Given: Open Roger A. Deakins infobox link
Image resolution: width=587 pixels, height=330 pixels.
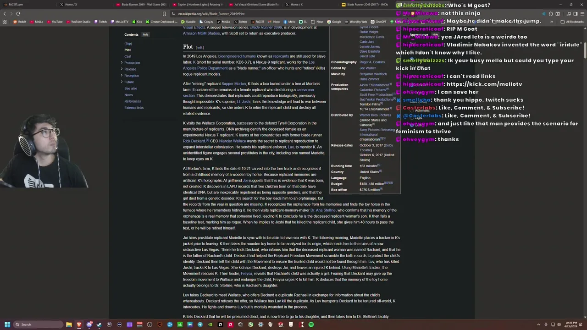Looking at the screenshot, I should (372, 62).
